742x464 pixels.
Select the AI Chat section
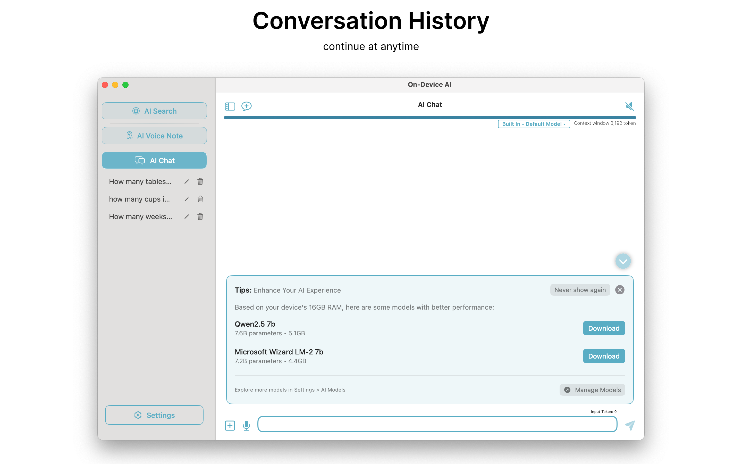[154, 161]
